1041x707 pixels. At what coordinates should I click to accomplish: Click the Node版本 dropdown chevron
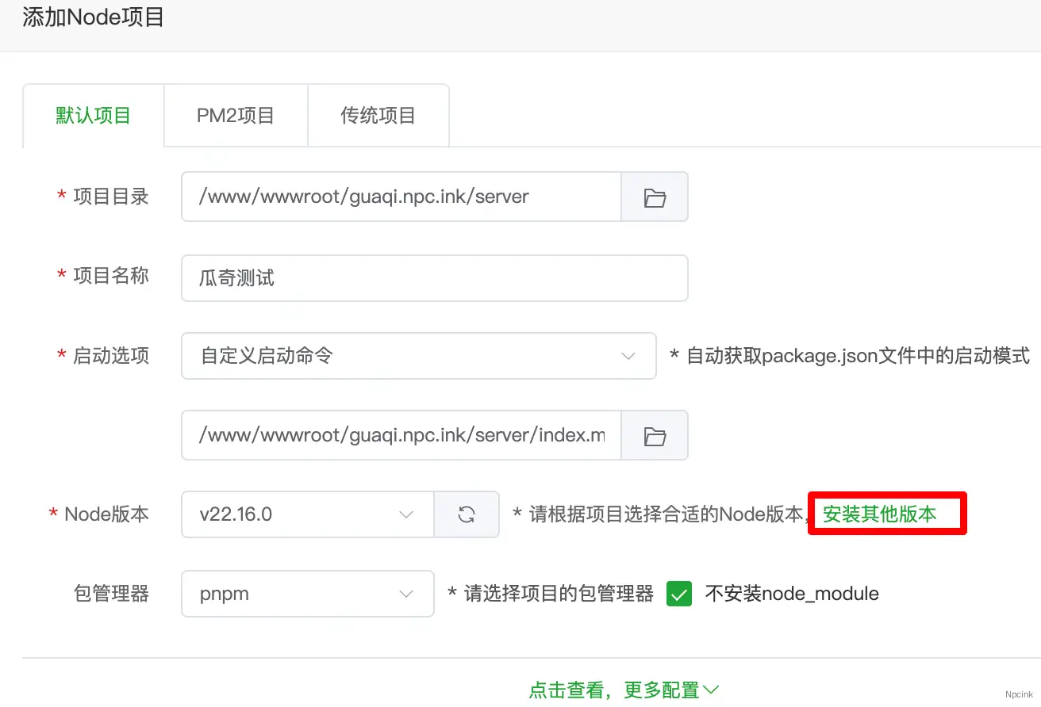(406, 514)
